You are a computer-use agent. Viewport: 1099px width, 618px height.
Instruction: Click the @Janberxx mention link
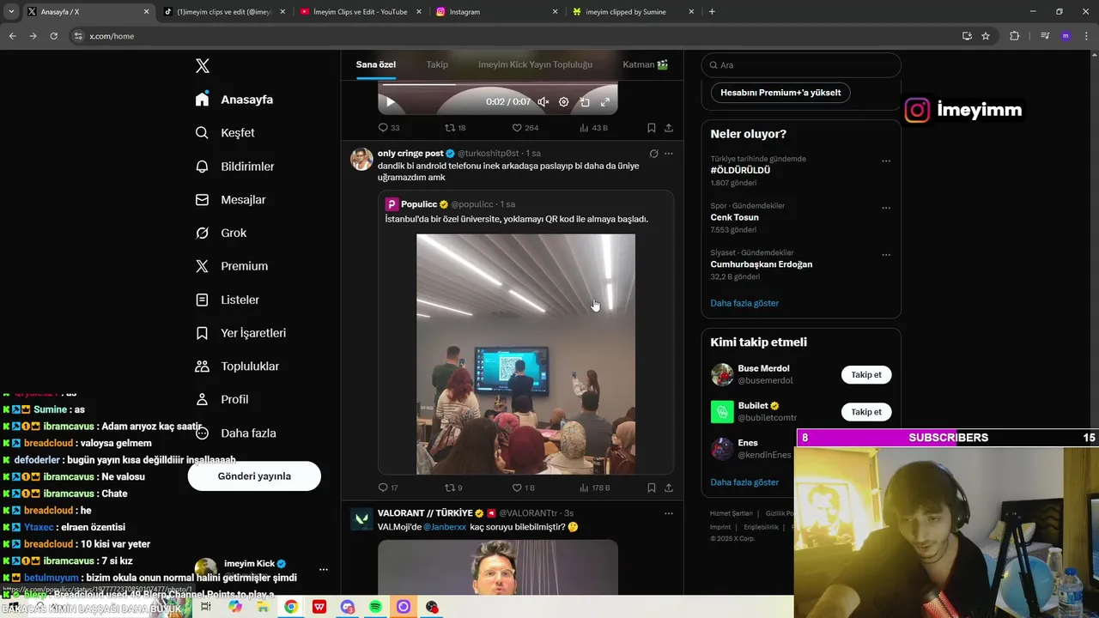click(x=445, y=527)
